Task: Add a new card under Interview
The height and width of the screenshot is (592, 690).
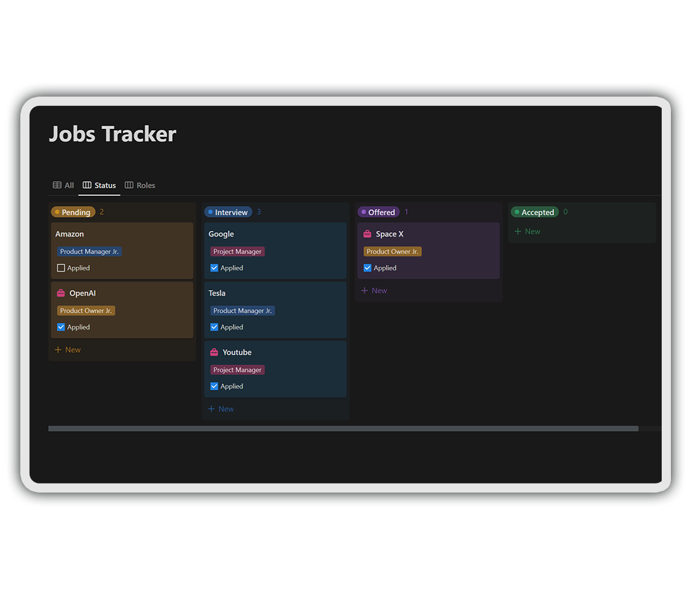Action: click(221, 408)
